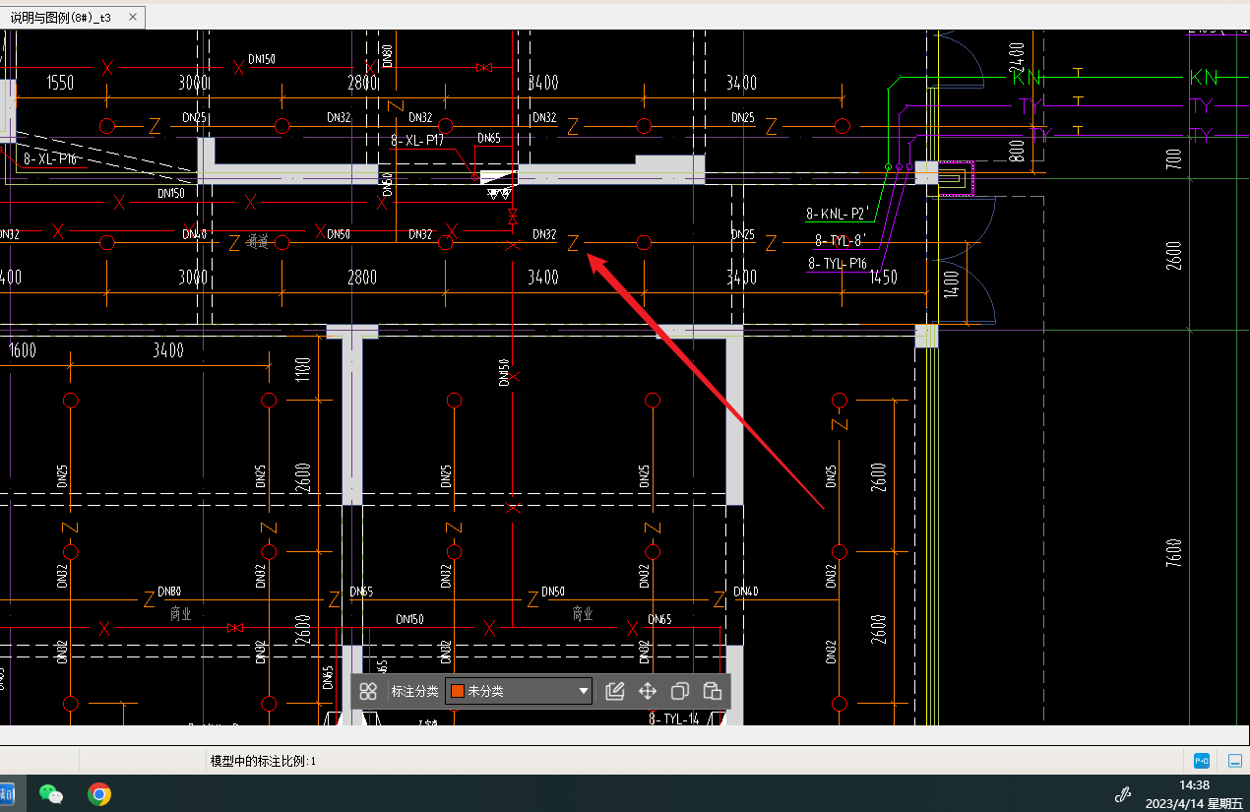The width and height of the screenshot is (1250, 812).
Task: Click the paste clipboard icon in floating toolbar
Action: [x=713, y=691]
